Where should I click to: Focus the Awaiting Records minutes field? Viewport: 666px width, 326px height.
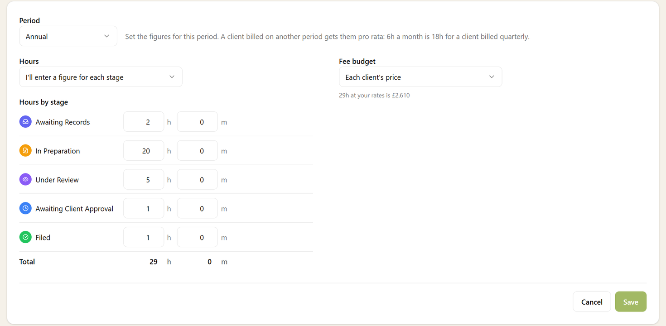click(x=198, y=122)
